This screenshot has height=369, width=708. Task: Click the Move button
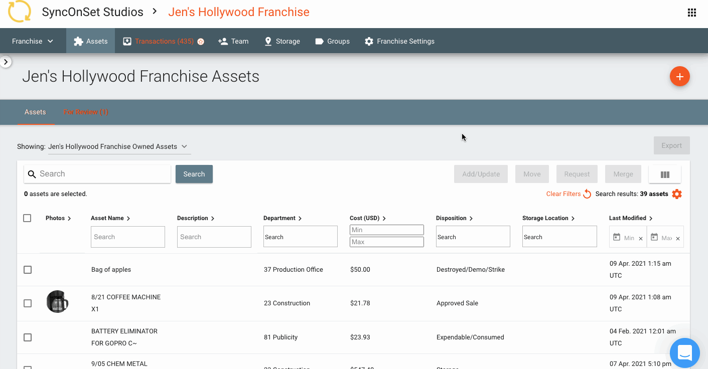coord(532,174)
